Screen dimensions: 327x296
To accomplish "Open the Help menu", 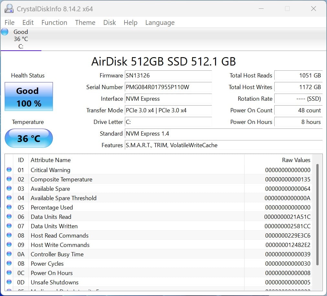I will pyautogui.click(x=130, y=23).
